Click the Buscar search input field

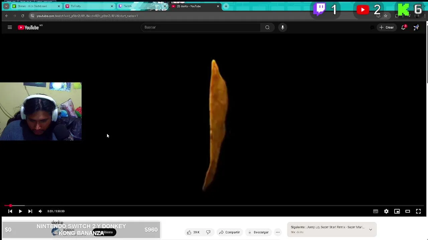pos(201,27)
